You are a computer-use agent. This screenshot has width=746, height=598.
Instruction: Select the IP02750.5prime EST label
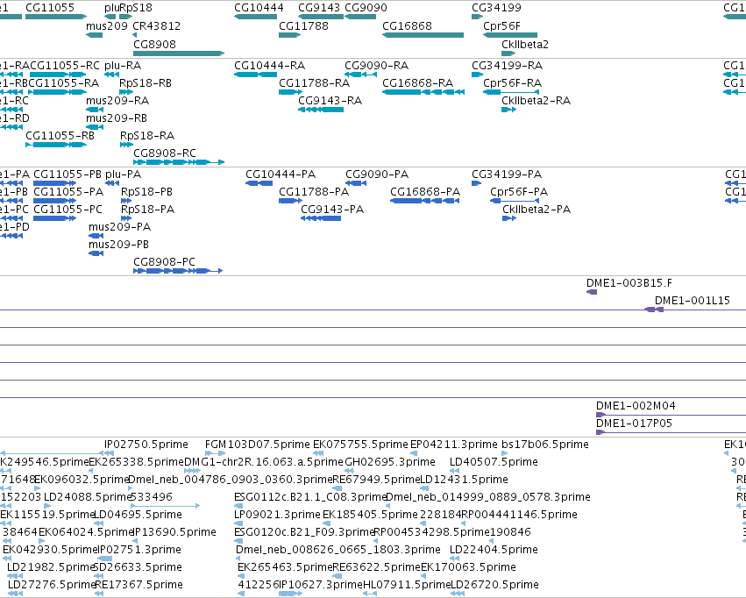point(146,445)
